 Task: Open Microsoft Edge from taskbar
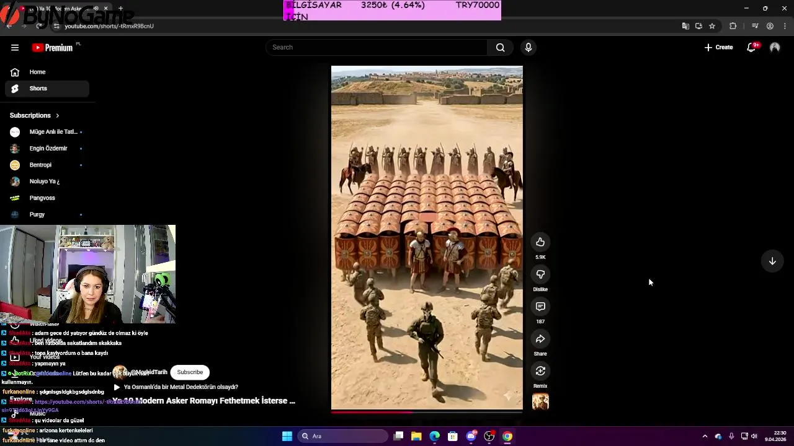(x=435, y=436)
